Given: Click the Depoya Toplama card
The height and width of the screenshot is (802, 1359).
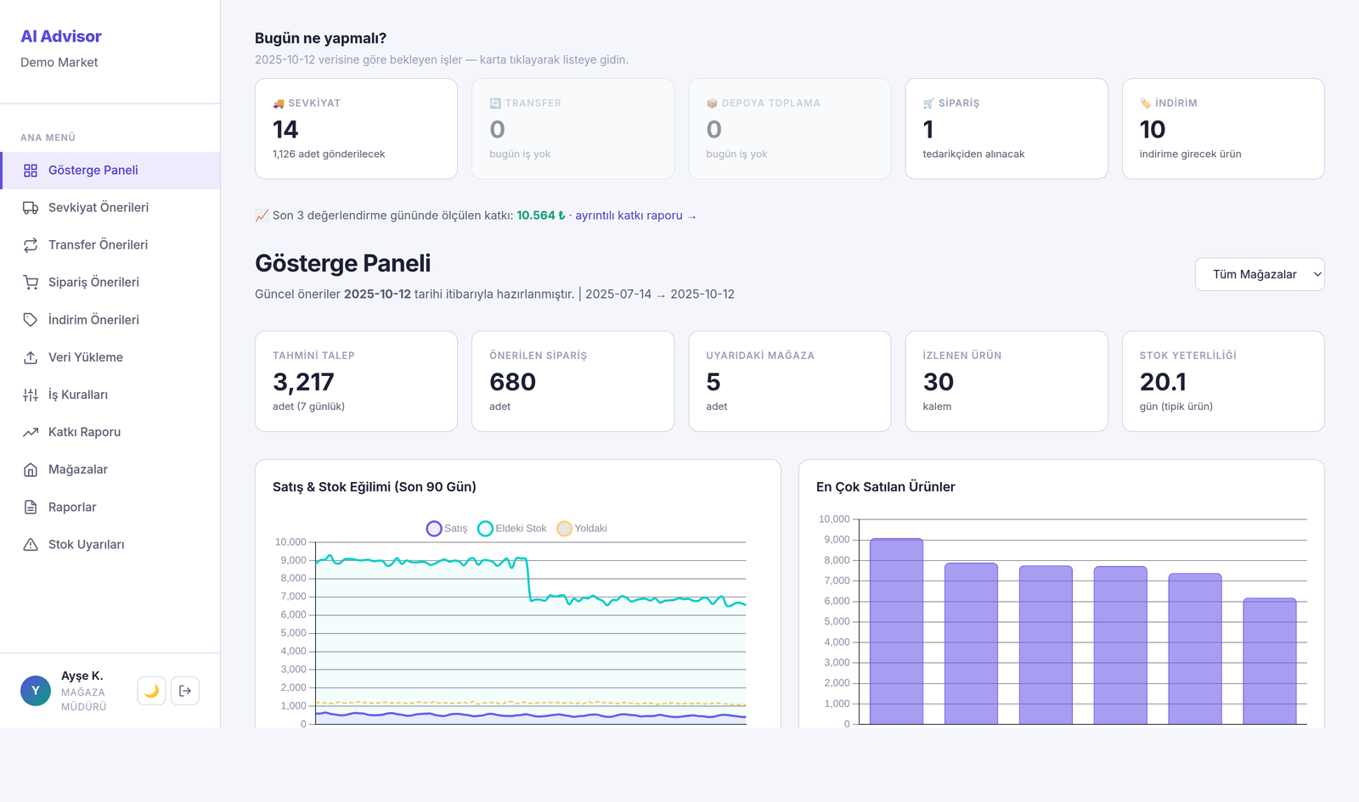Looking at the screenshot, I should [790, 129].
